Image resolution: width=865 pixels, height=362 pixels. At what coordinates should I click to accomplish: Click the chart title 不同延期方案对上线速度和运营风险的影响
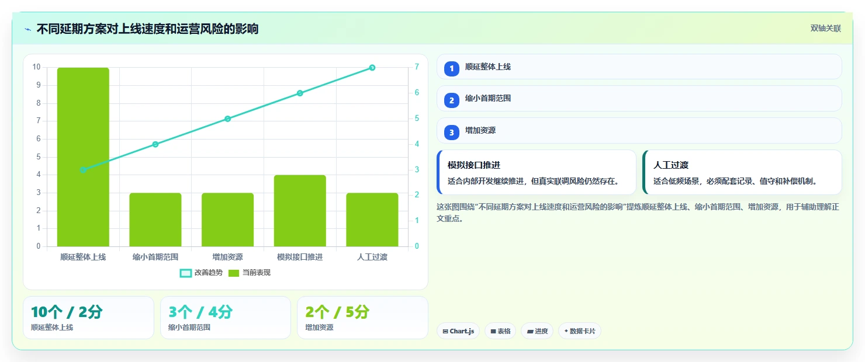coord(147,29)
